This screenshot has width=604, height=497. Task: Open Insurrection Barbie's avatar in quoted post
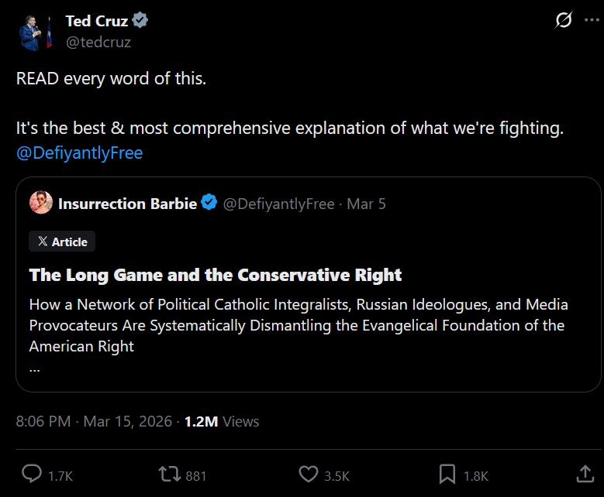41,204
